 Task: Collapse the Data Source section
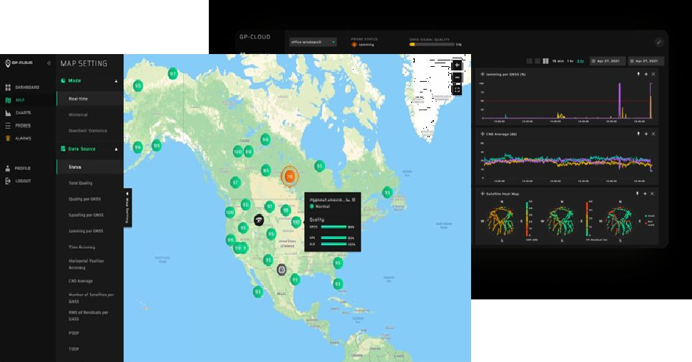point(116,149)
